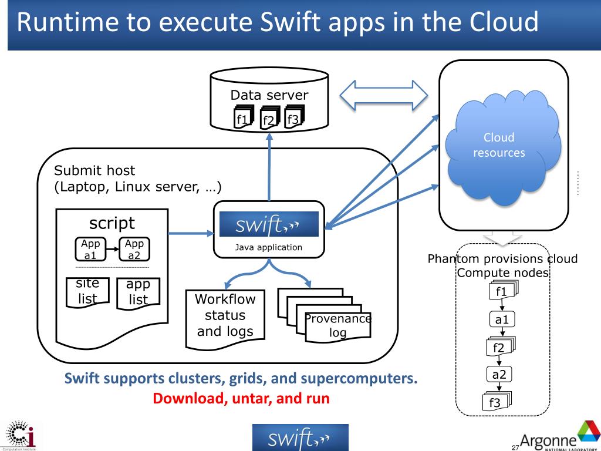Click the 'script' heading text

tap(112, 223)
